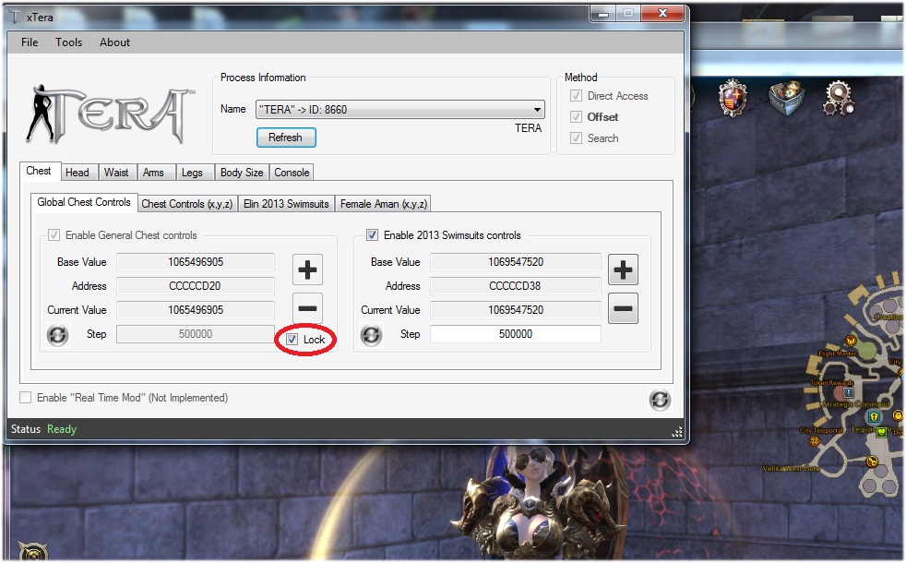Click the minus button for General Chest controls
The image size is (906, 563).
pyautogui.click(x=307, y=309)
